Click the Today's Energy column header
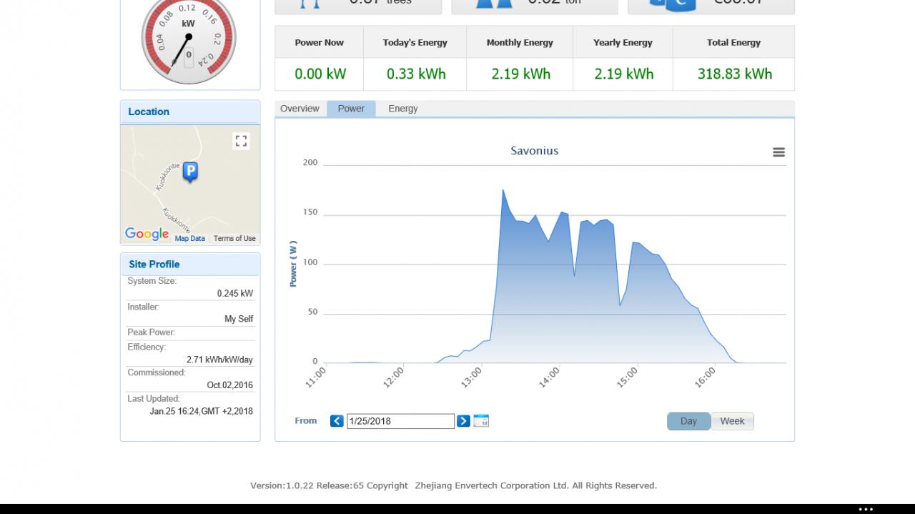915x514 pixels. tap(415, 42)
